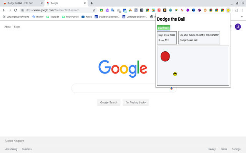This screenshot has width=246, height=153.
Task: Click the red S! extension icon
Action: [x=159, y=10]
